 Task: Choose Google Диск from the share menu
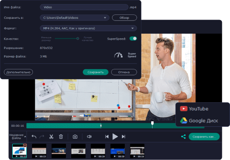point(199,120)
